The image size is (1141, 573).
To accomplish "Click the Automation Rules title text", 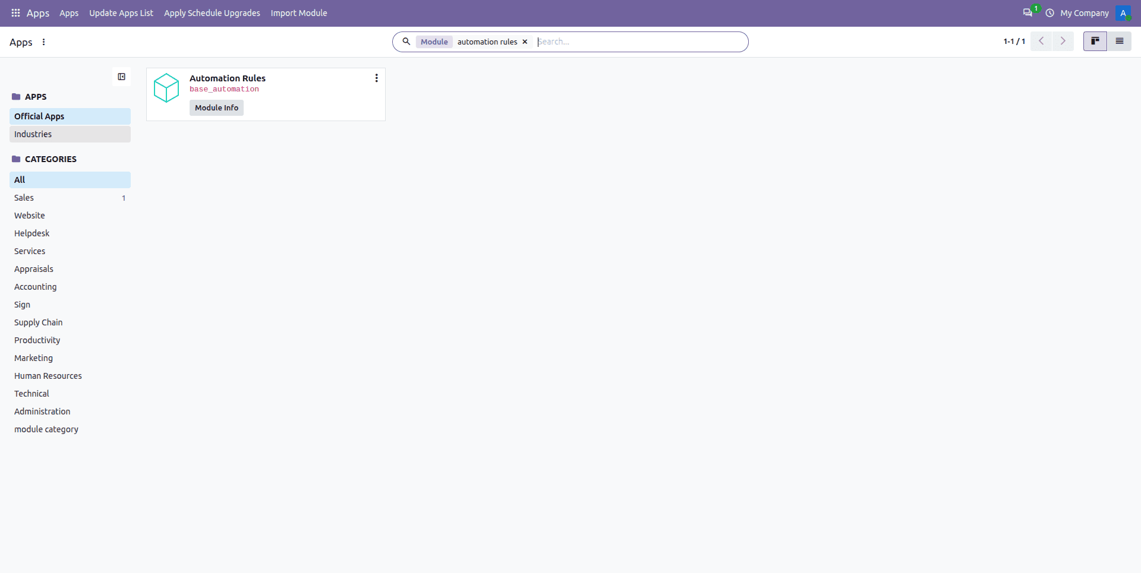I will pos(228,78).
